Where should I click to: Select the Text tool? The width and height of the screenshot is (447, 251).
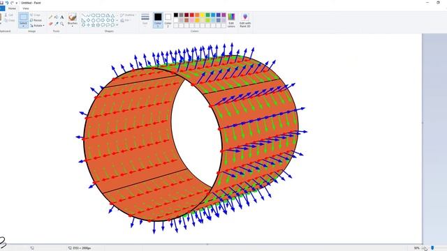tap(62, 17)
